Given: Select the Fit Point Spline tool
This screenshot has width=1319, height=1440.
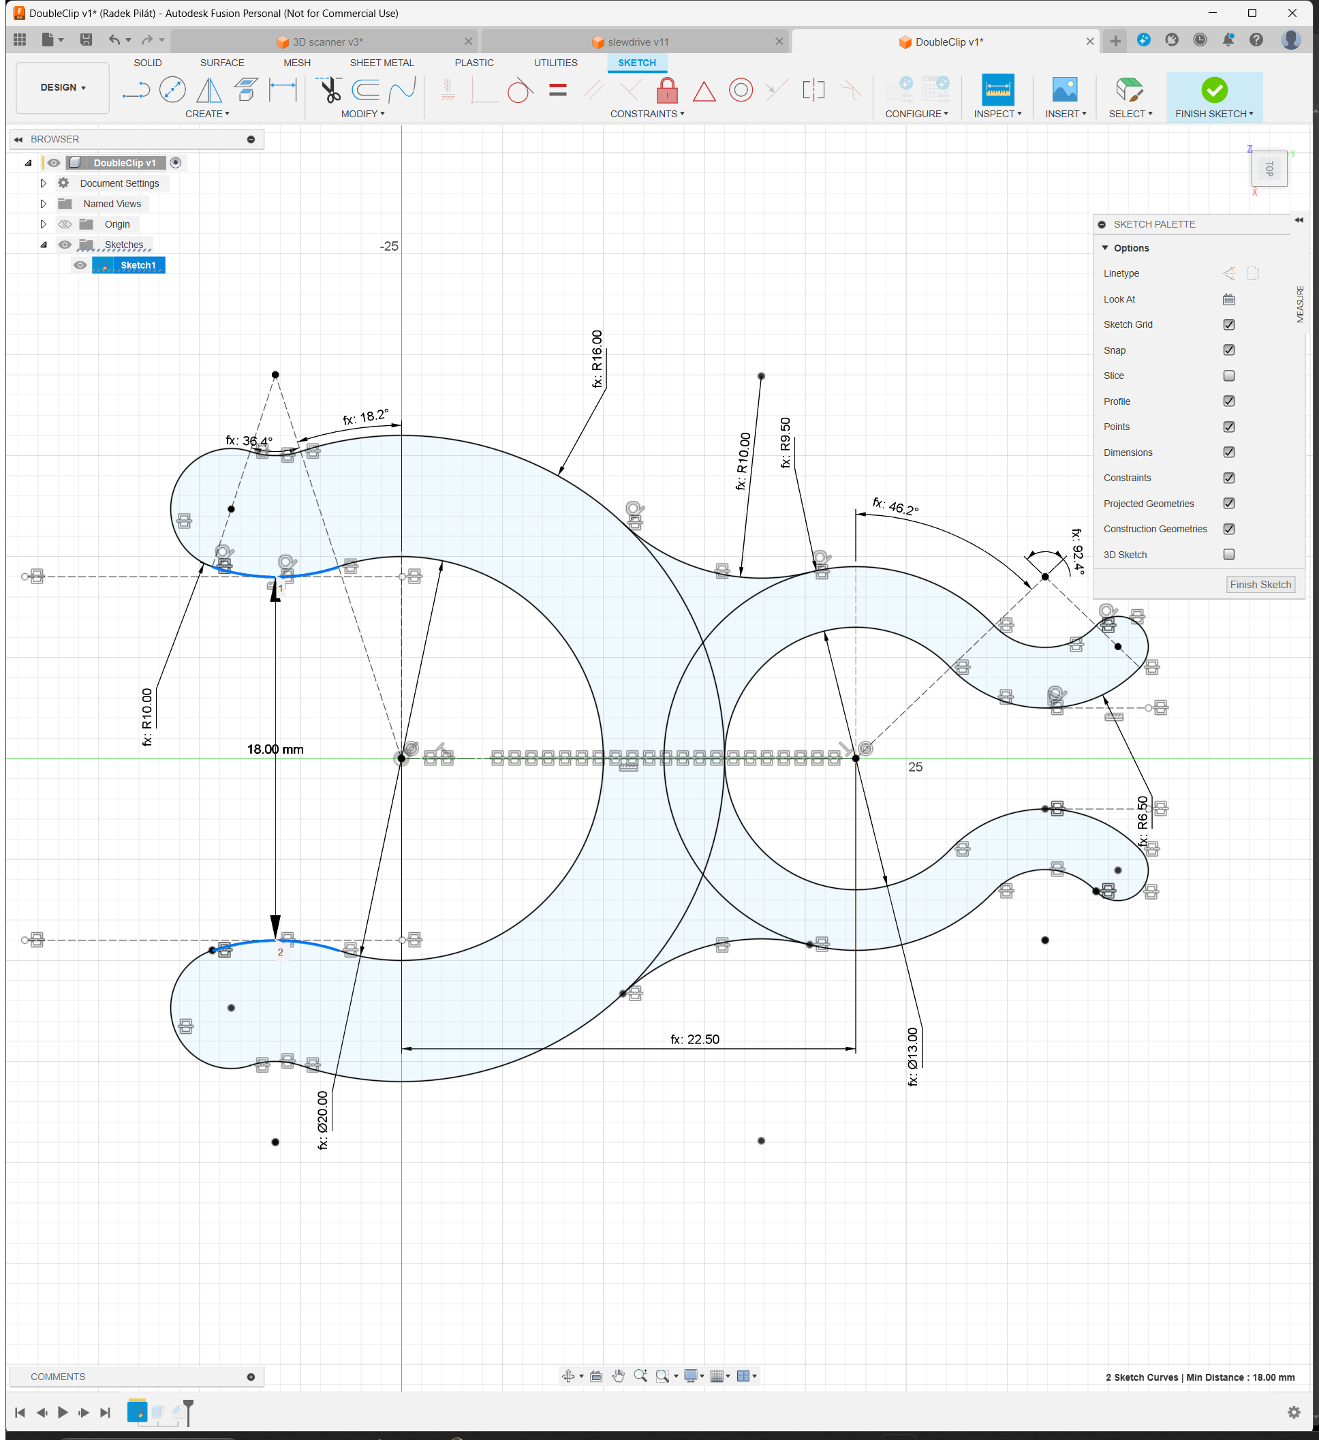Looking at the screenshot, I should (402, 90).
